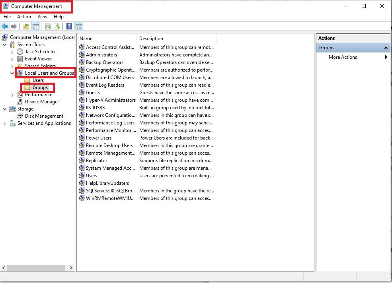
Task: Select Hyper-V Administrators group row
Action: [x=111, y=100]
